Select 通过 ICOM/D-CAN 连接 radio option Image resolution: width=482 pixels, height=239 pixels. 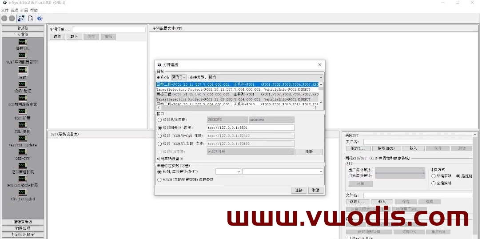159,135
